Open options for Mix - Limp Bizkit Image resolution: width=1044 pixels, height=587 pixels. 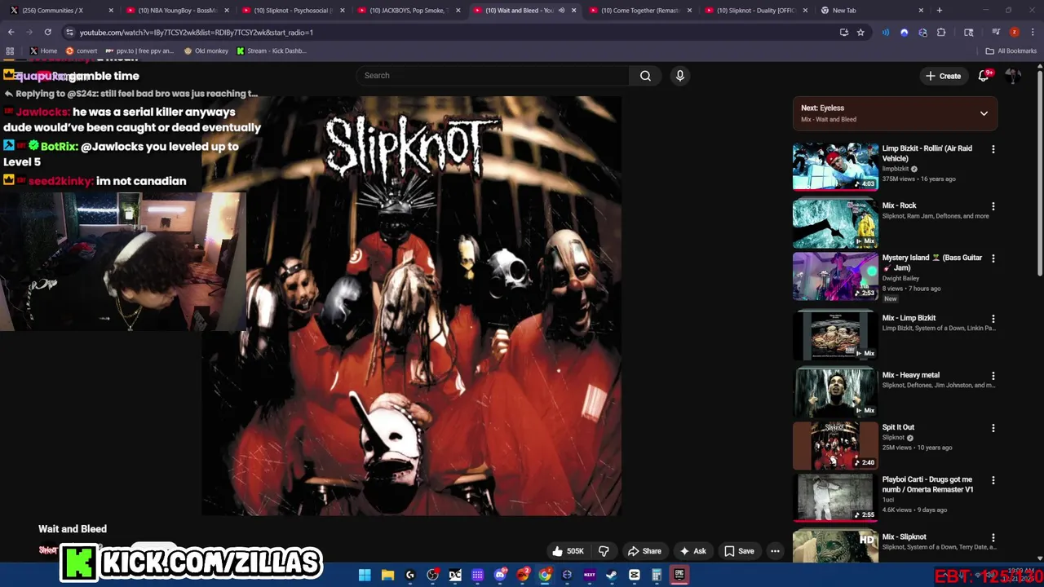pyautogui.click(x=993, y=319)
